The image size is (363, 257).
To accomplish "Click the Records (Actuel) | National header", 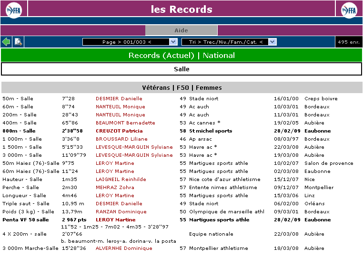I will click(x=181, y=56).
